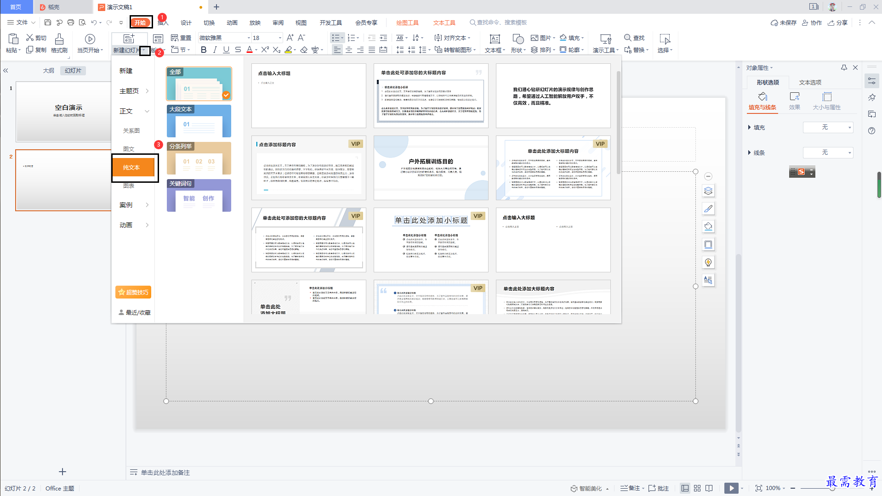
Task: Choose the 大段文本 template category
Action: click(199, 121)
